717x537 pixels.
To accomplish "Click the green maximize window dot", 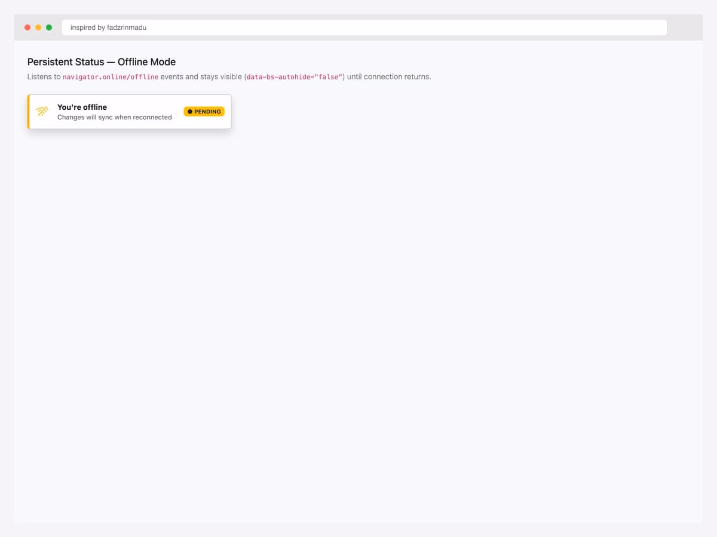I will [x=49, y=27].
